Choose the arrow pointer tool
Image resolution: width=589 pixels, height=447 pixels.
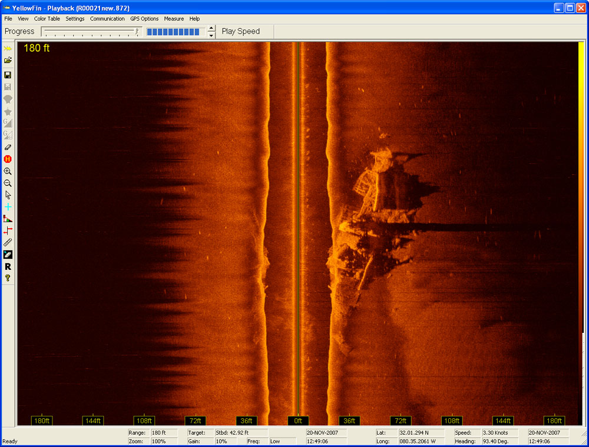click(8, 195)
